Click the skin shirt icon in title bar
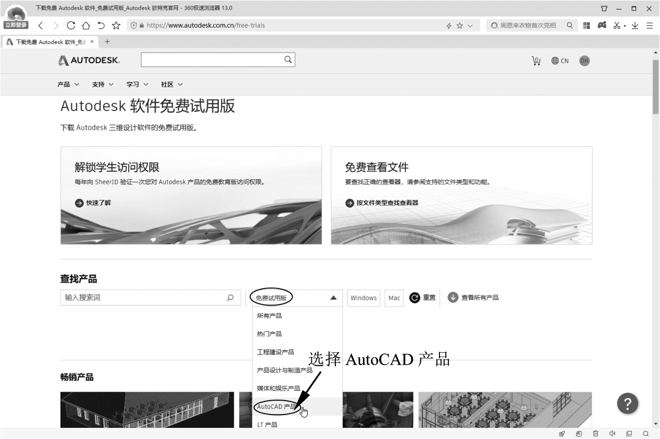 point(604,9)
